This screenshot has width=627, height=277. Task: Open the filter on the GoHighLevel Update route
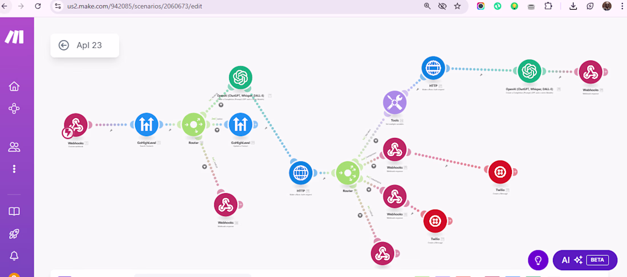tap(217, 131)
